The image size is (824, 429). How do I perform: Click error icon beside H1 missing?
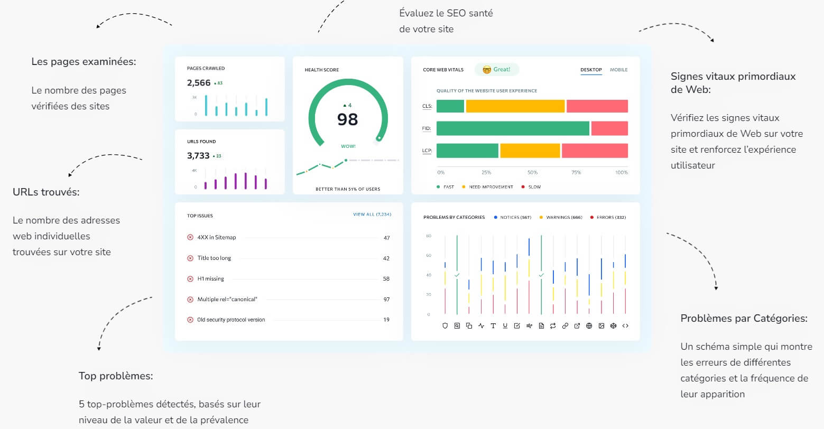pyautogui.click(x=190, y=279)
